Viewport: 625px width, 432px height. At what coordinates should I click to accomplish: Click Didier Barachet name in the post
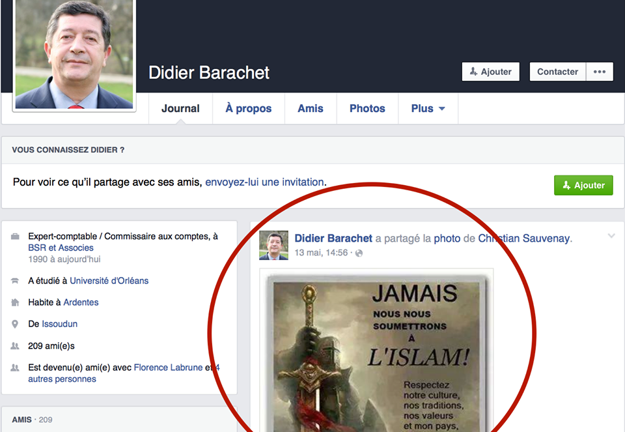[333, 238]
